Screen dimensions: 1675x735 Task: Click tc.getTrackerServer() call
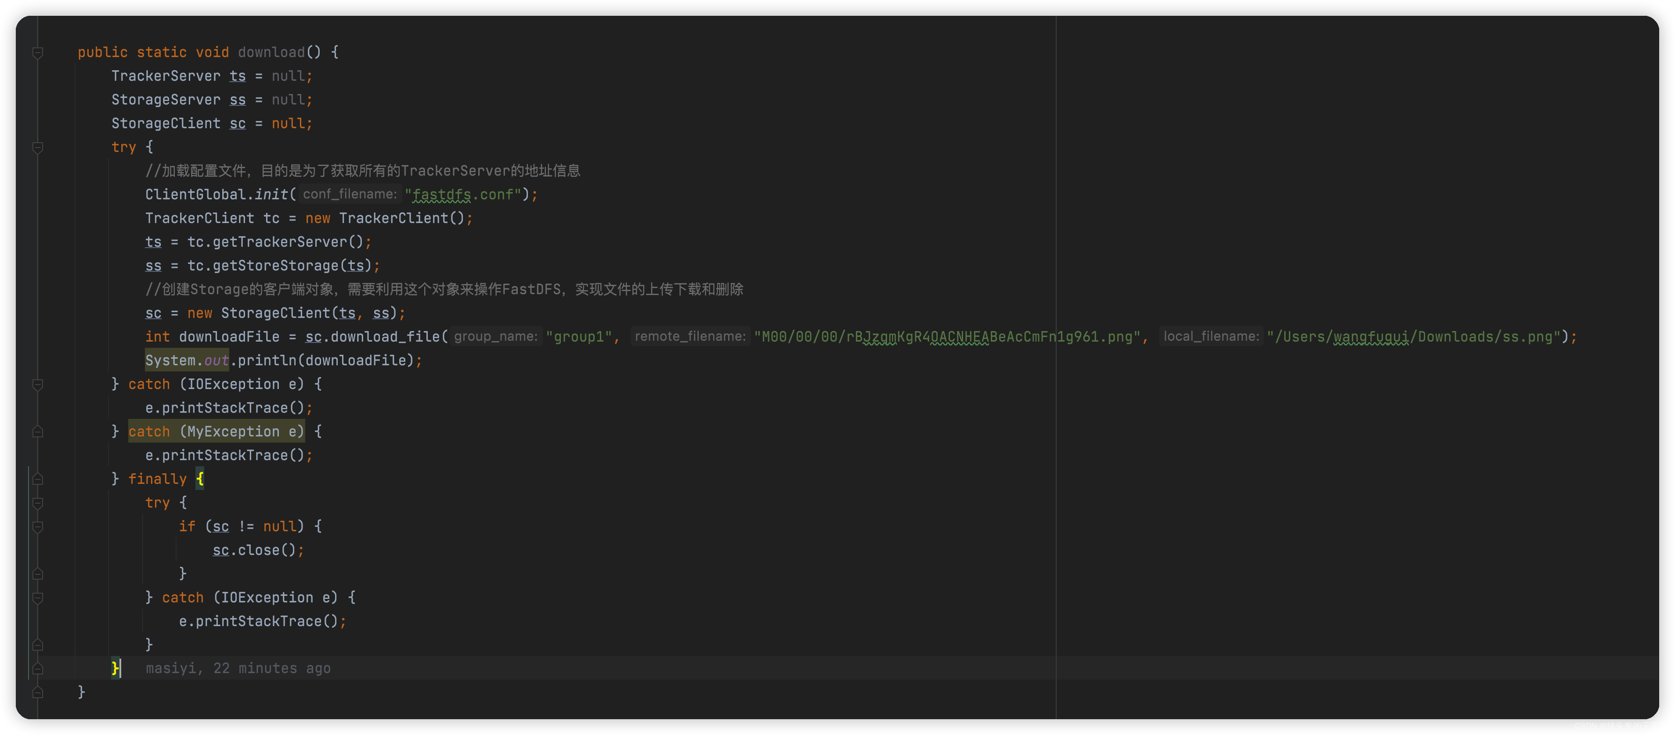275,242
